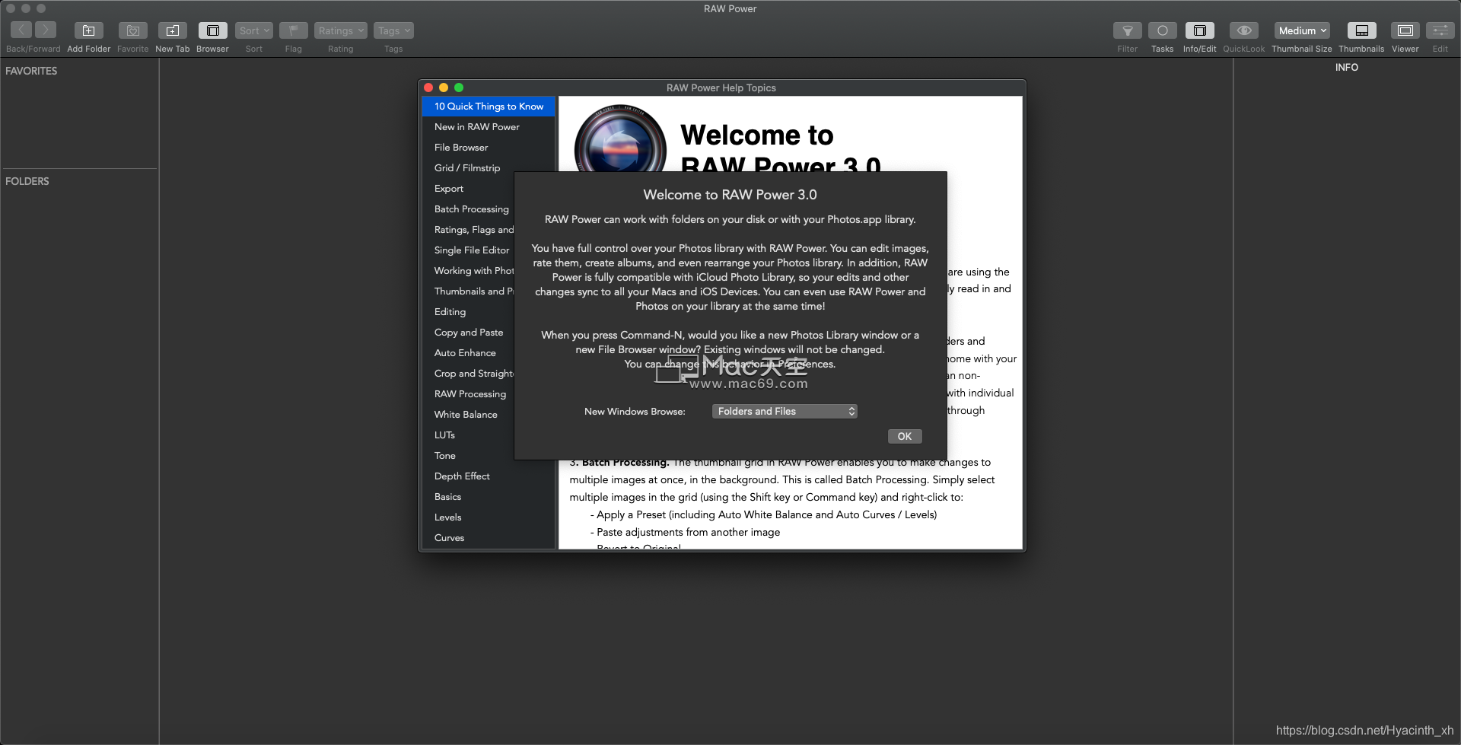Screen dimensions: 1461x745
Task: Switch to Viewer mode icon
Action: [x=1405, y=30]
